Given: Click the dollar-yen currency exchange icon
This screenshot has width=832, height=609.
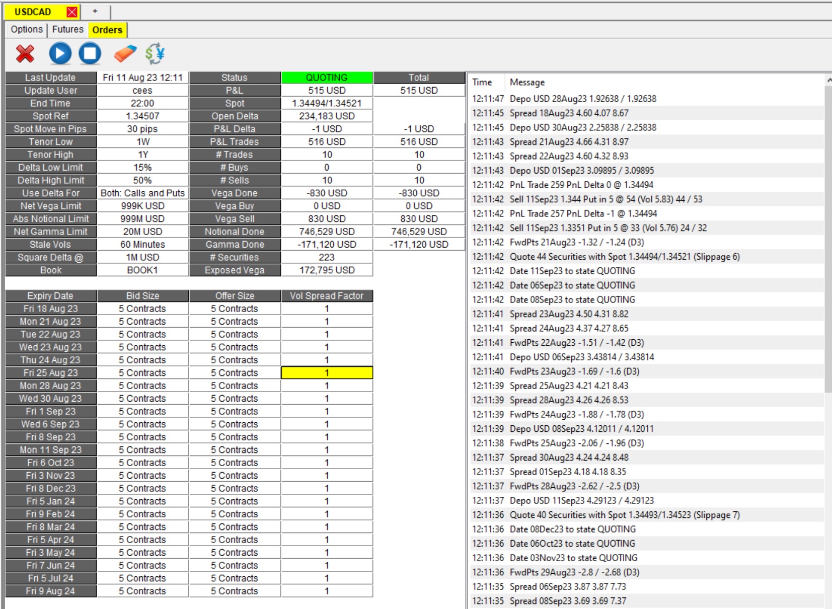Looking at the screenshot, I should [x=155, y=53].
